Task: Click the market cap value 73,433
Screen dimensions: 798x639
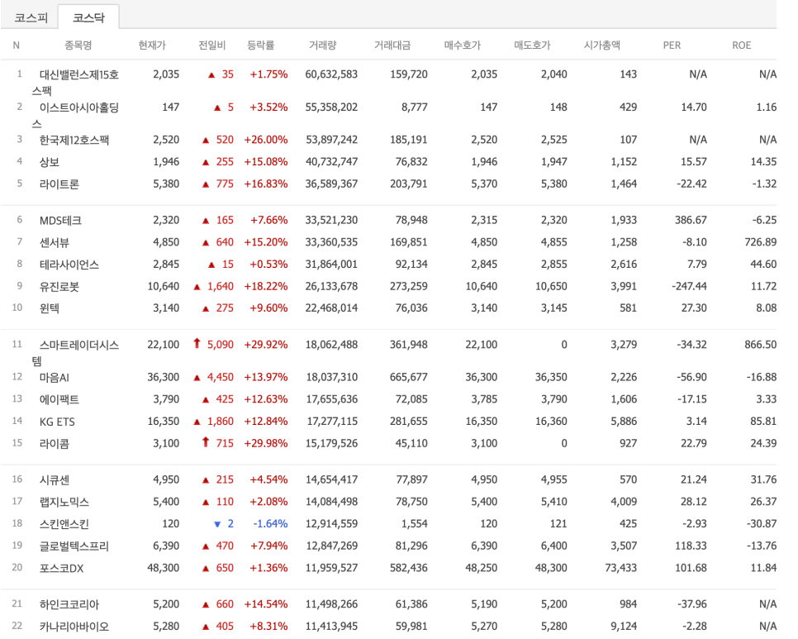Action: (621, 568)
